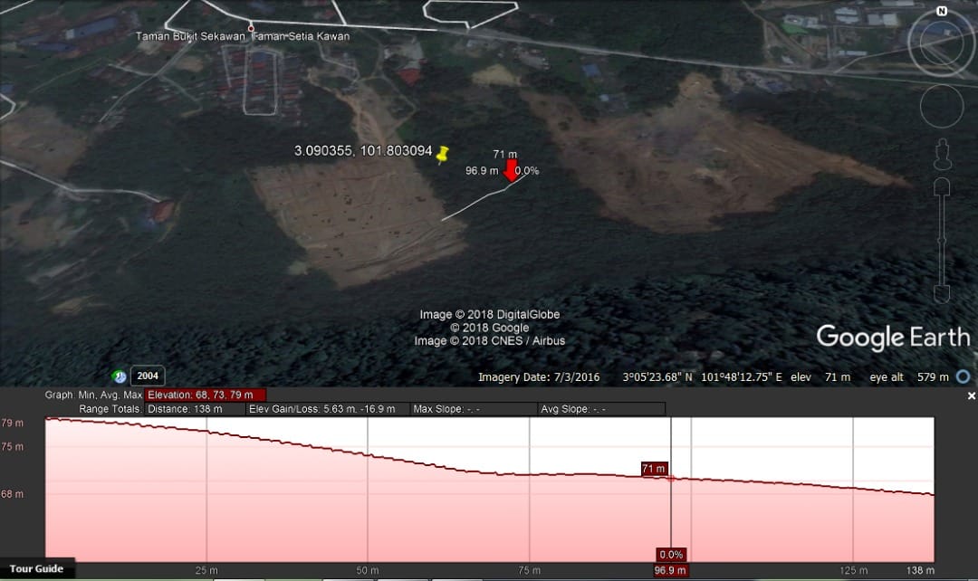Open the Tour Guide tab
978x581 pixels.
[36, 569]
